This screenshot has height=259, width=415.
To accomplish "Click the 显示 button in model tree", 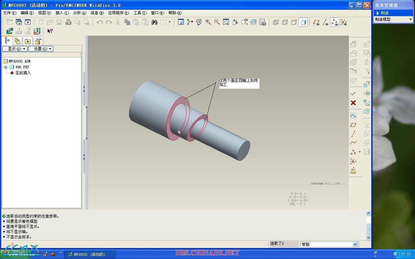I will coord(15,49).
